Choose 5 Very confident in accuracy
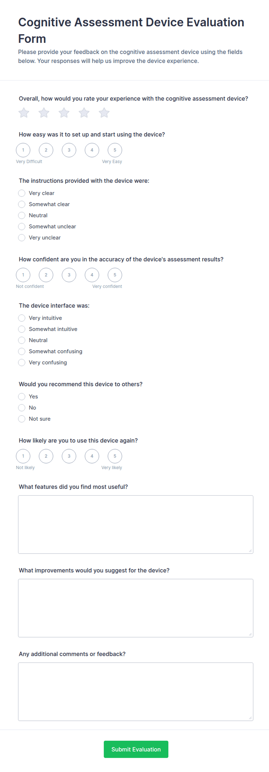Screen dimensions: 269x772 pyautogui.click(x=115, y=275)
